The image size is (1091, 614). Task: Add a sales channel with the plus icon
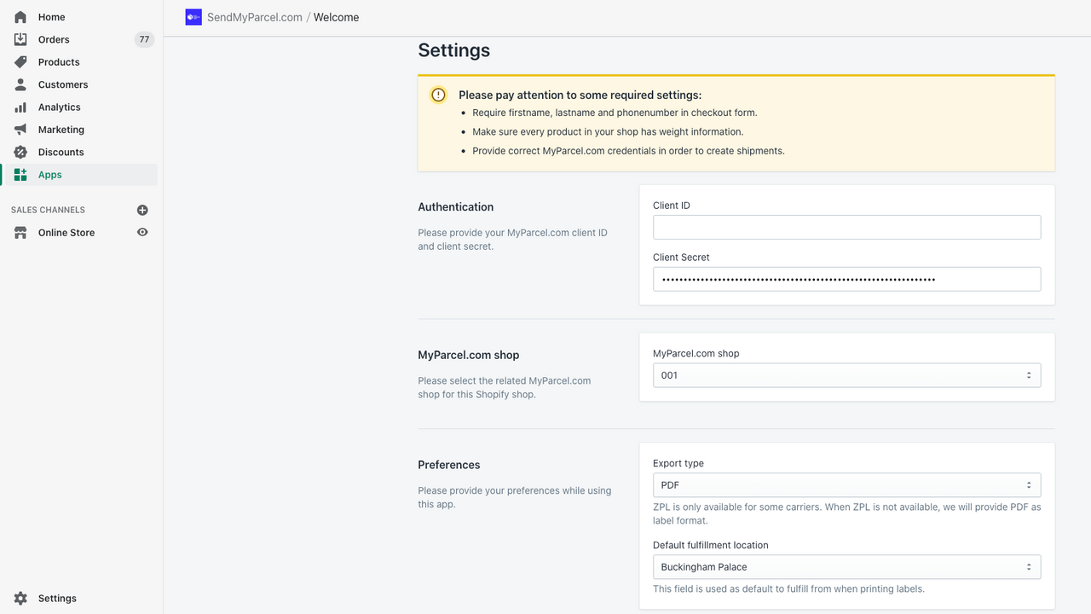tap(142, 209)
